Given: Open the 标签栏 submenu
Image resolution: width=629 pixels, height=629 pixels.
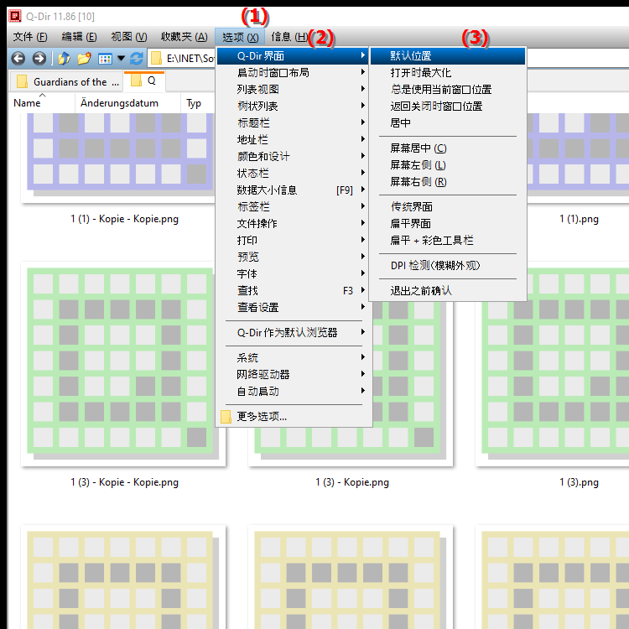Looking at the screenshot, I should 294,206.
